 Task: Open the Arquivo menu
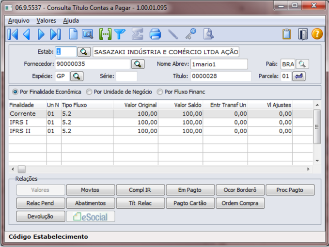pyautogui.click(x=19, y=20)
